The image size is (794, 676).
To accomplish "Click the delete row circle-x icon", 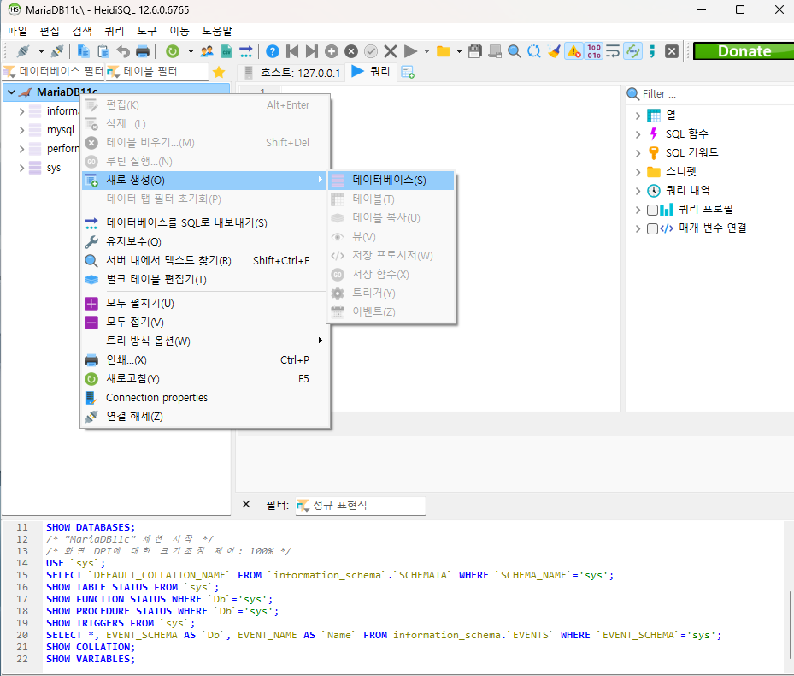I will click(x=351, y=51).
